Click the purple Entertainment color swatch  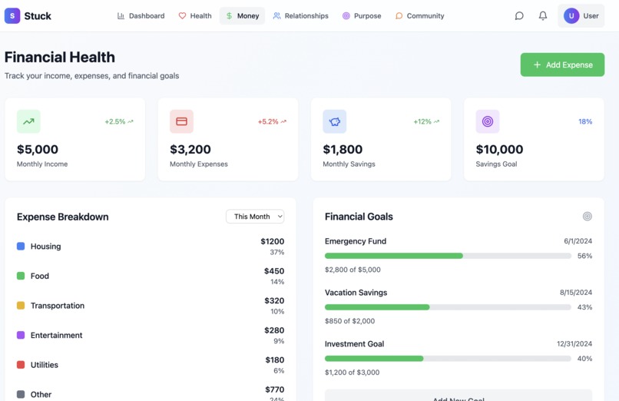tap(21, 335)
